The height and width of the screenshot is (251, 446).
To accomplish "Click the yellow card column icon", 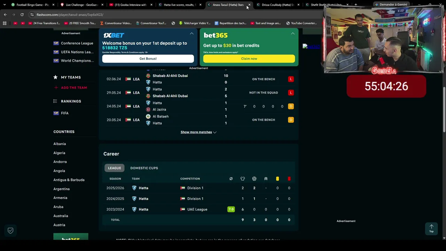I will pos(277,179).
